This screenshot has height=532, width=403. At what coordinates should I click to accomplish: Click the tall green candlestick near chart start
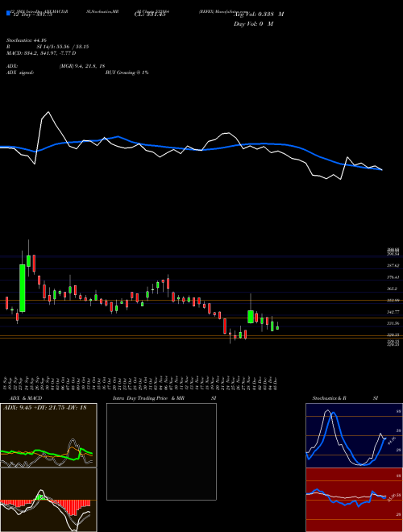click(x=22, y=288)
